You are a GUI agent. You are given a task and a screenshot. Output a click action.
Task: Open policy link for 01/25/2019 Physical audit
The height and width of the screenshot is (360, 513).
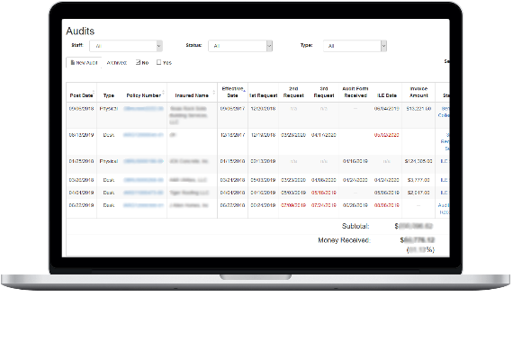144,161
